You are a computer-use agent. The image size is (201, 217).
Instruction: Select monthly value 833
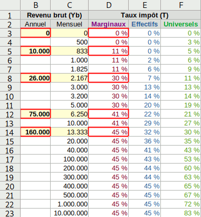[x=70, y=51]
